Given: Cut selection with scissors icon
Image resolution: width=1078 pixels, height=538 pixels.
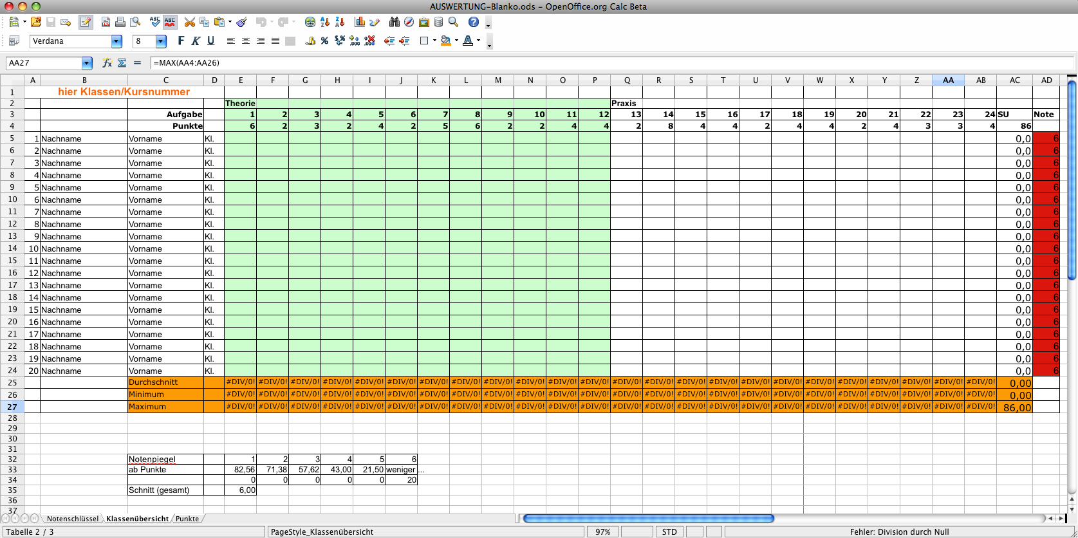Looking at the screenshot, I should pyautogui.click(x=190, y=22).
